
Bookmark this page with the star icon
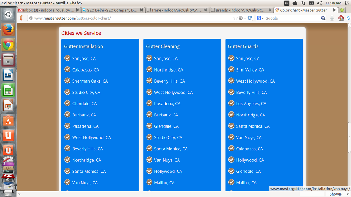coord(235,18)
